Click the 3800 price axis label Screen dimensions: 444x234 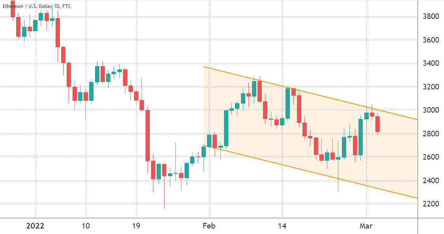point(430,17)
